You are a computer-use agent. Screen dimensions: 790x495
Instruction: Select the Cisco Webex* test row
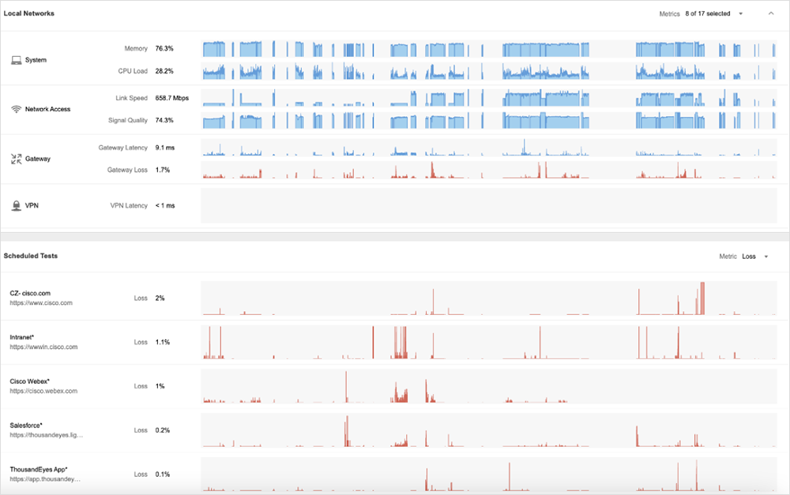point(30,381)
